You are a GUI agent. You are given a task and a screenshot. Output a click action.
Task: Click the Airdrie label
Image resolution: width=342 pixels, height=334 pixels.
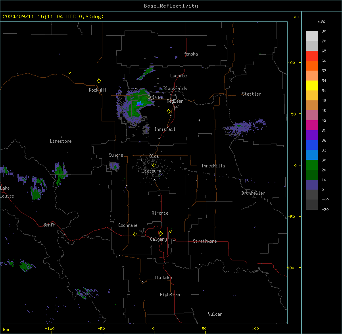(160, 213)
